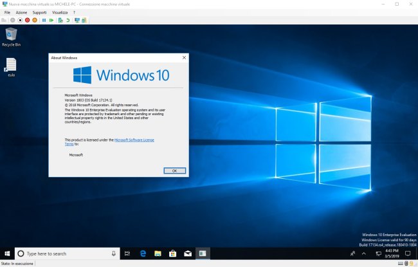This screenshot has height=267, width=418.
Task: Click the active winver taskbar button
Action: click(x=203, y=253)
